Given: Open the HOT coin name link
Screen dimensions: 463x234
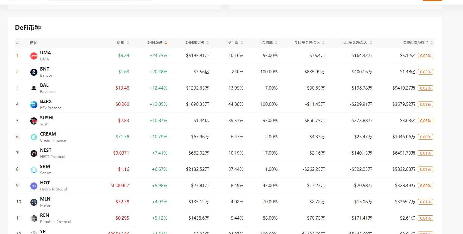Looking at the screenshot, I should [45, 183].
